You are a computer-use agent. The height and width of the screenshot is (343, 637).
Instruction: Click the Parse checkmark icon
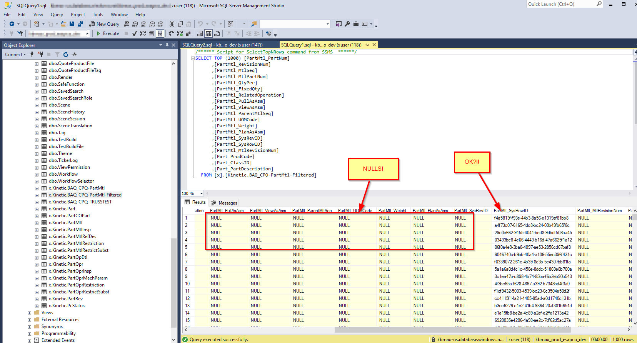pos(134,33)
